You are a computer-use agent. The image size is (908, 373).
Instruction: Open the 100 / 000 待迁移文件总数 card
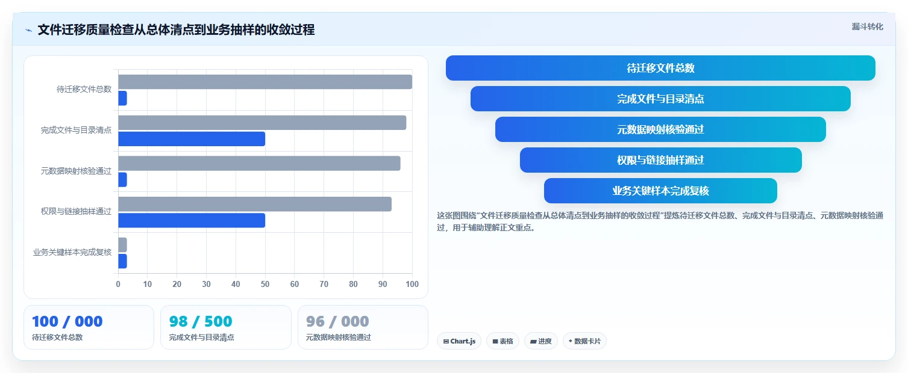click(x=89, y=327)
